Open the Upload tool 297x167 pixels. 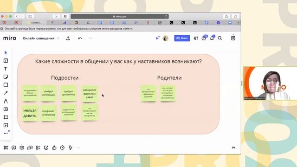(x=6, y=125)
